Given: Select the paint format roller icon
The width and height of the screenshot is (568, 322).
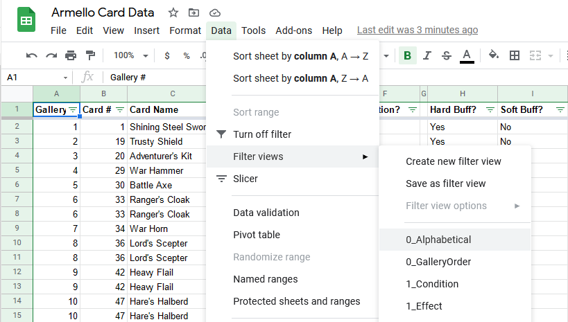Looking at the screenshot, I should [90, 55].
